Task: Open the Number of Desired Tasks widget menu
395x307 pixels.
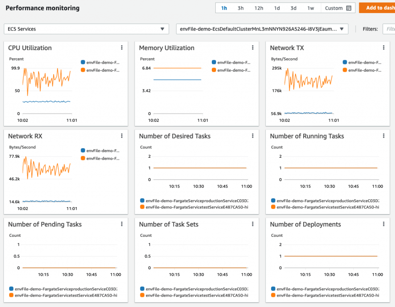Action: pyautogui.click(x=253, y=136)
